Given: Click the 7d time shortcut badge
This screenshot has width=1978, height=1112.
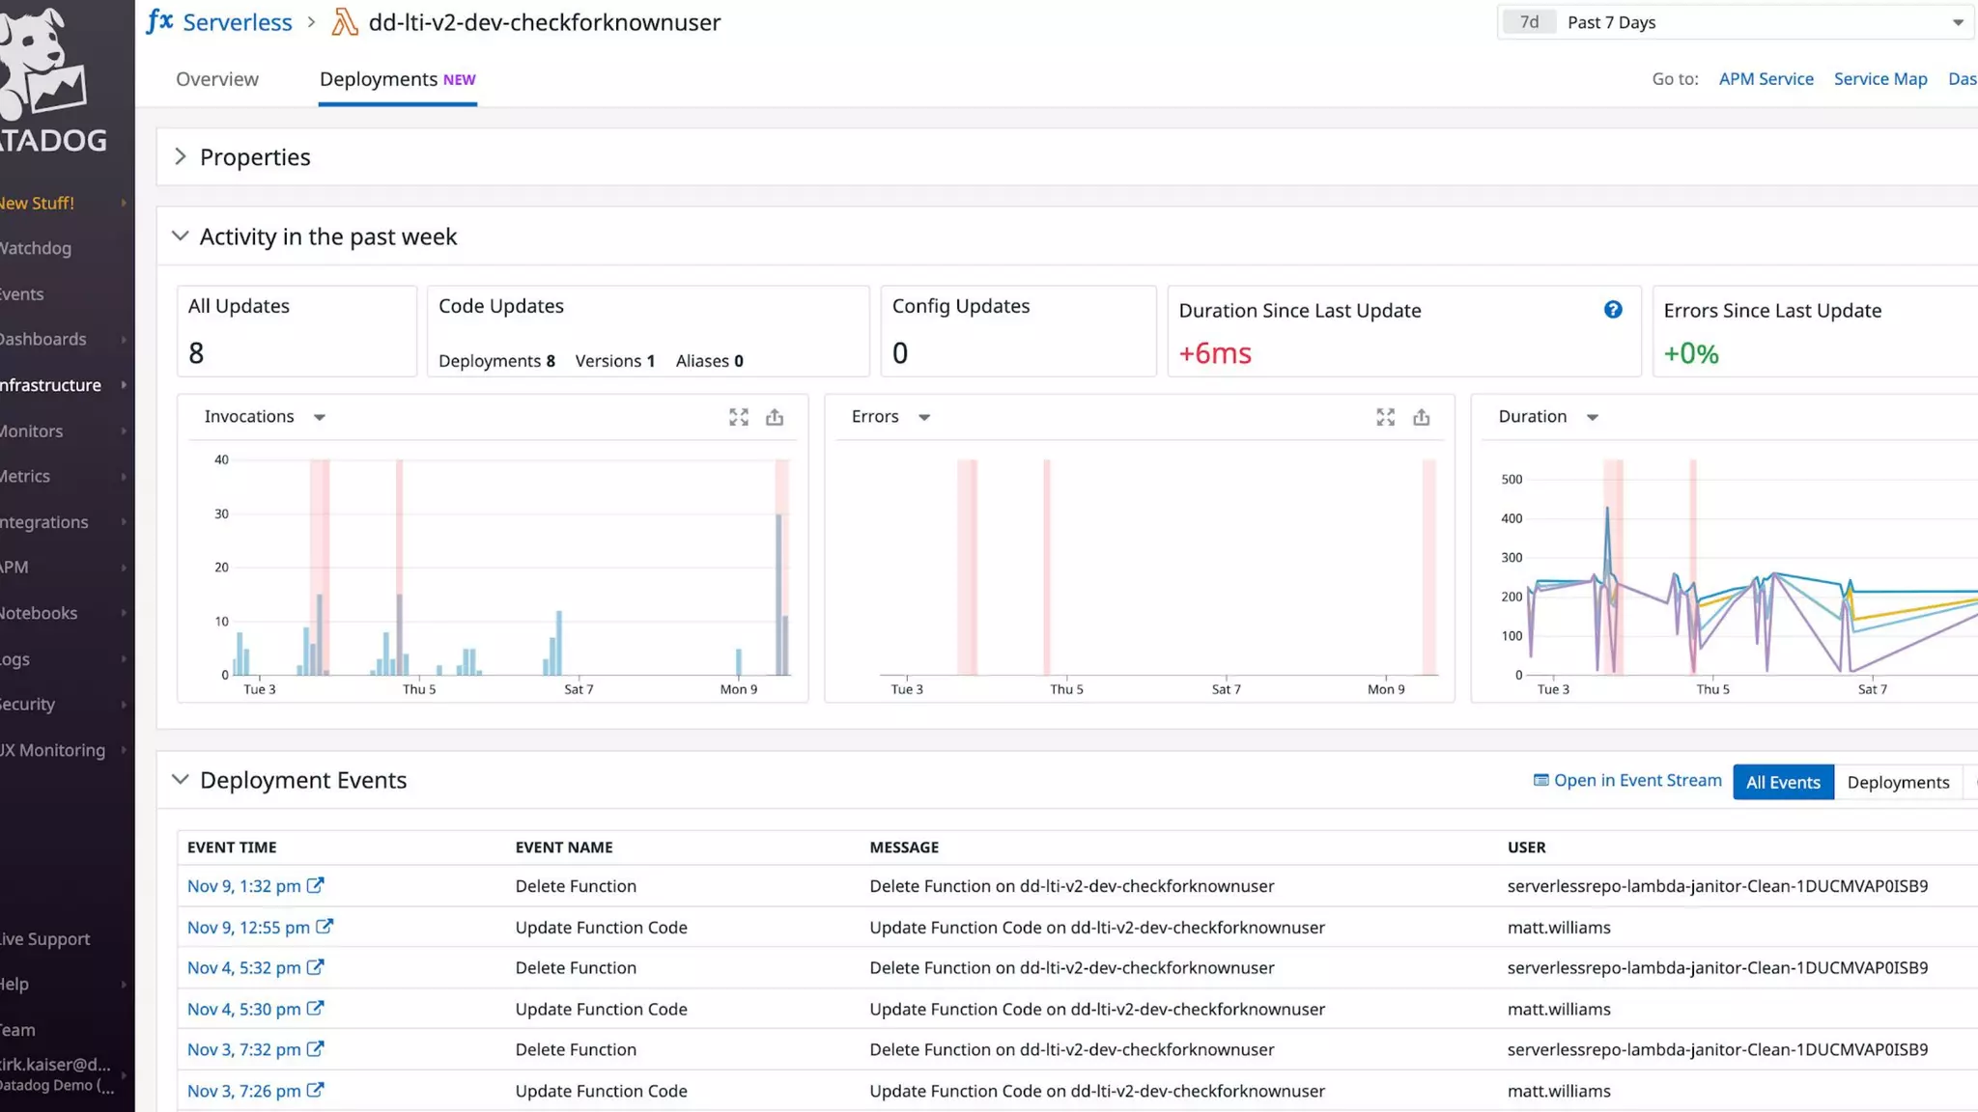Looking at the screenshot, I should (1529, 22).
